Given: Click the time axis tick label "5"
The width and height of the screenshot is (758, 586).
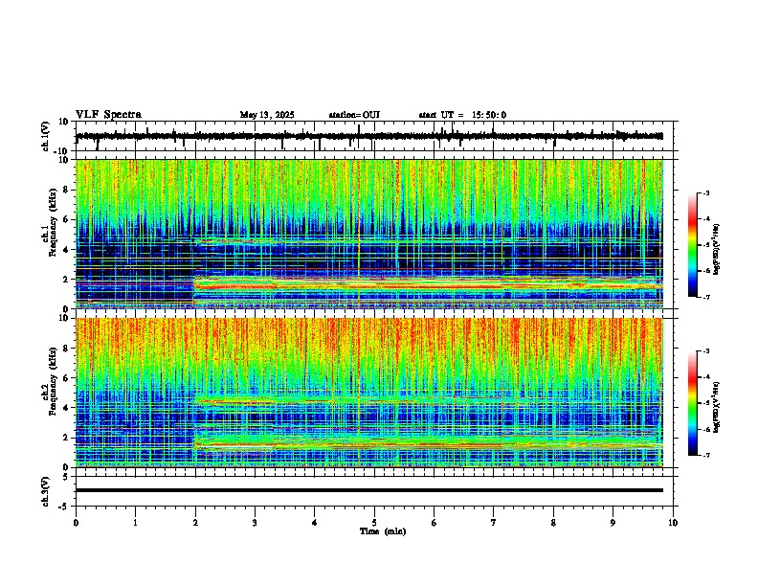Looking at the screenshot, I should 374,523.
